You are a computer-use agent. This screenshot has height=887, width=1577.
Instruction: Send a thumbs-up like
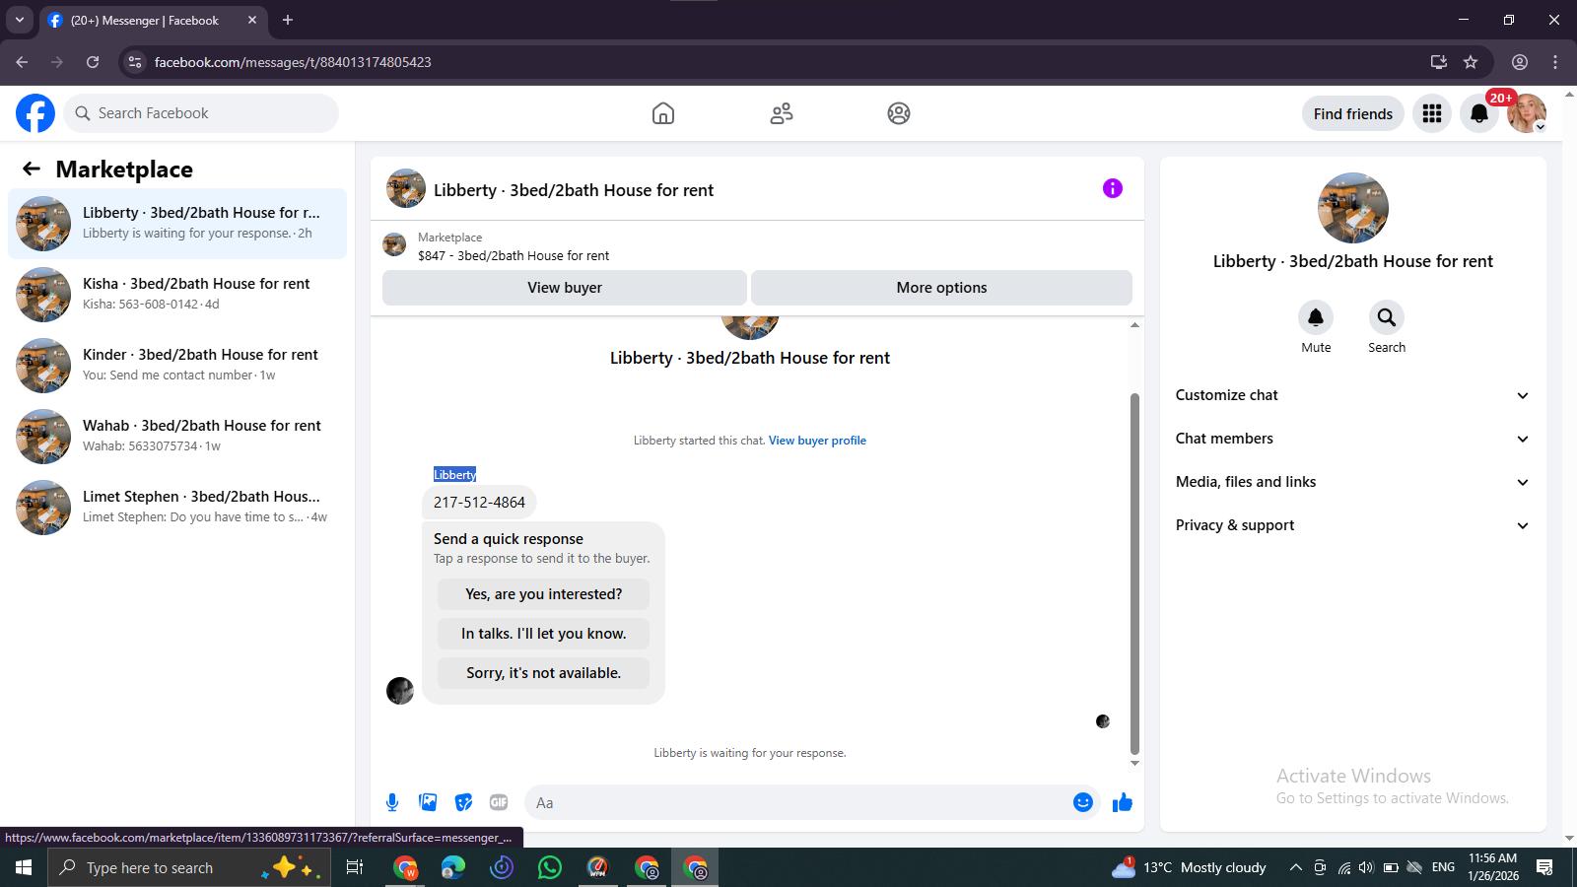point(1123,802)
